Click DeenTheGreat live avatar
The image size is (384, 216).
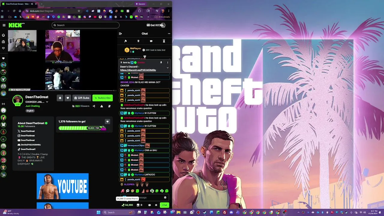click(18, 100)
